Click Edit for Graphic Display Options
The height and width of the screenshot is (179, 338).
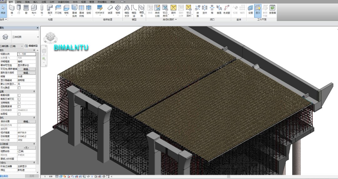click(26, 73)
